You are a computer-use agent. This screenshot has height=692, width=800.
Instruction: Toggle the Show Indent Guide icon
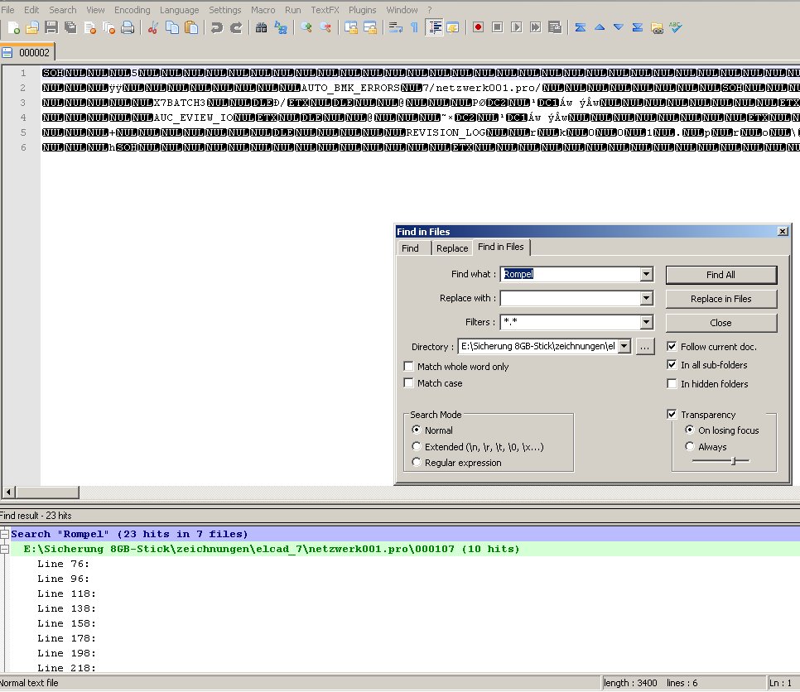(434, 27)
